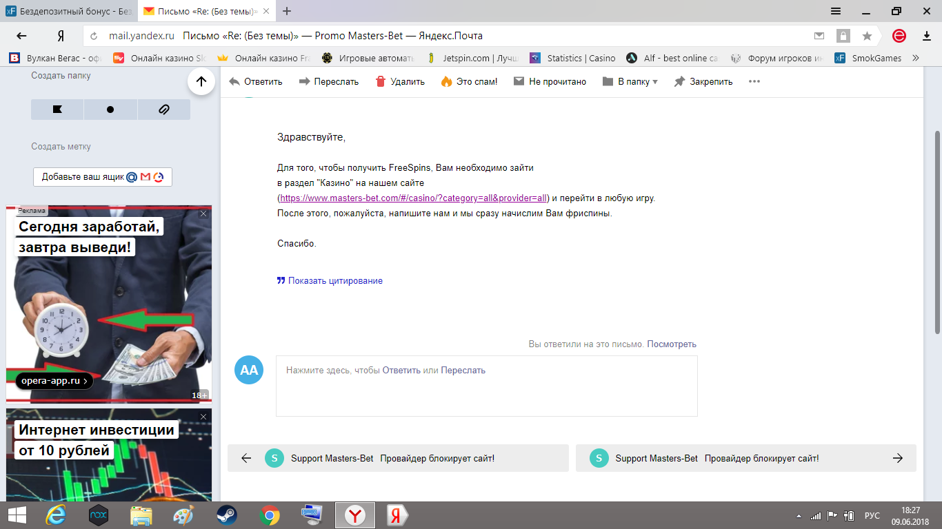Screen dimensions: 942x529
Task: Bookmark this page with the star icon
Action: point(867,36)
